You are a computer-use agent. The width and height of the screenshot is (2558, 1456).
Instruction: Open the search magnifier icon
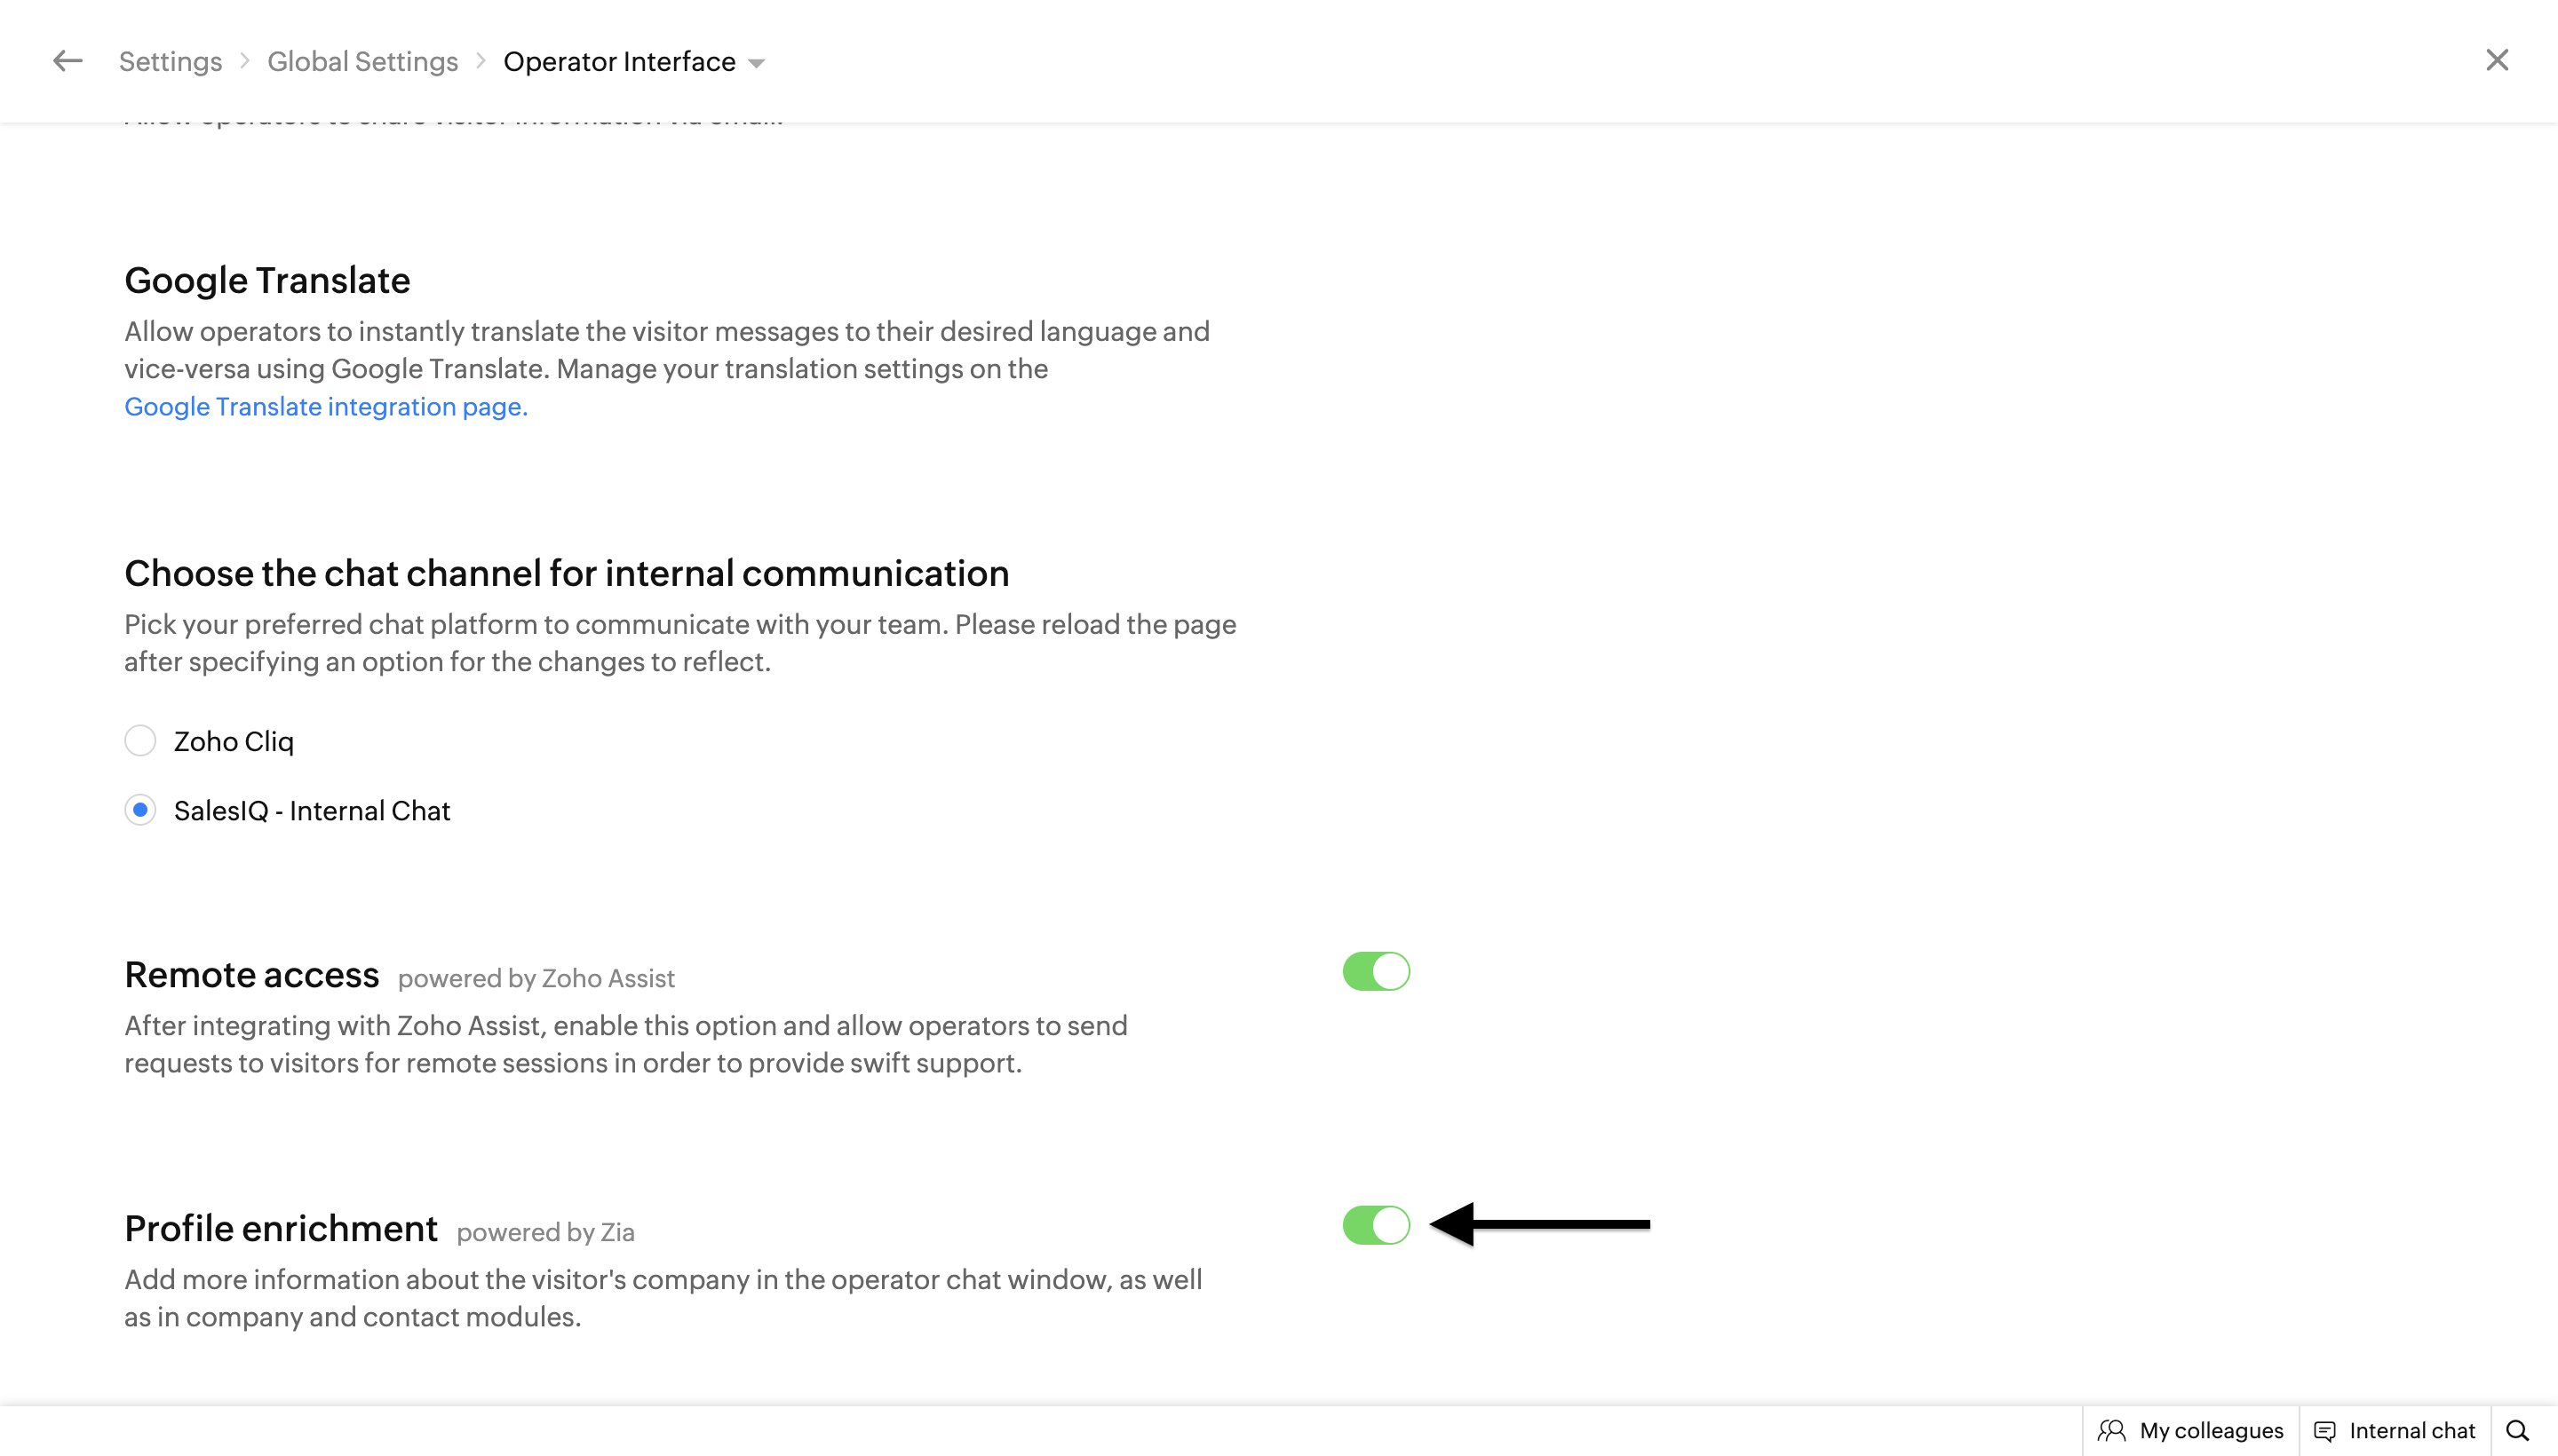pos(2517,1430)
